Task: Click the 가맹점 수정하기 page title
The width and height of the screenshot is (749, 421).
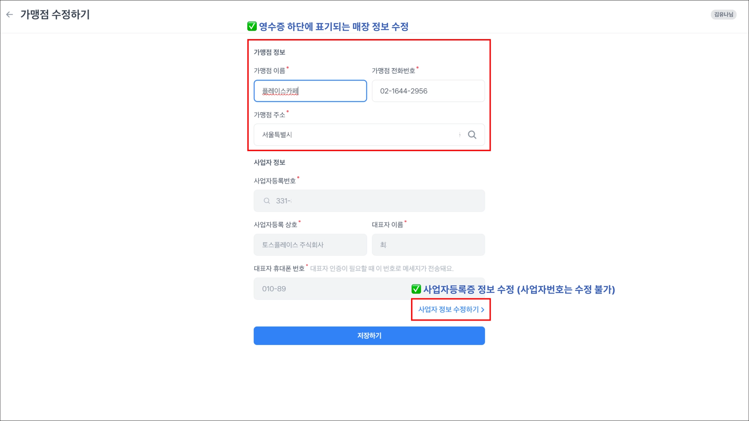Action: click(55, 15)
